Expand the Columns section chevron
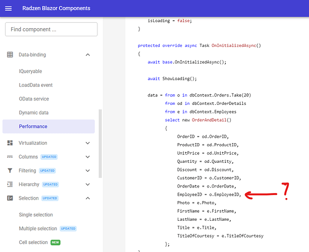Screen dimensions: 309x252 (x=88, y=157)
